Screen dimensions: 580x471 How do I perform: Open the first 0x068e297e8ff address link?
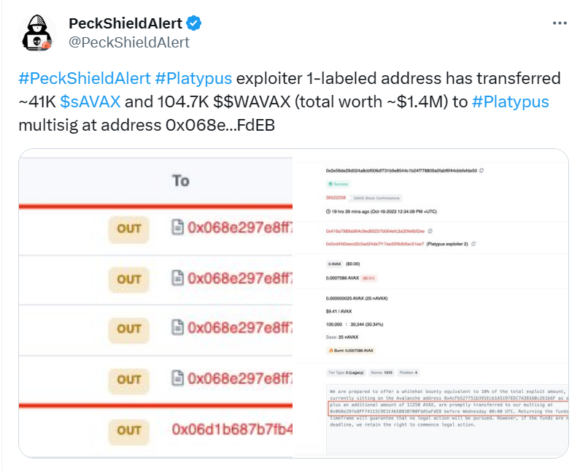tap(239, 228)
